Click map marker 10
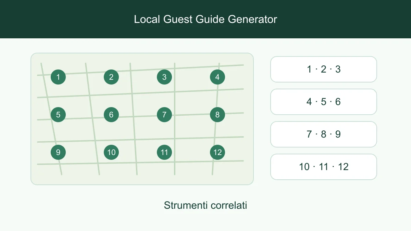The width and height of the screenshot is (411, 231). (111, 152)
